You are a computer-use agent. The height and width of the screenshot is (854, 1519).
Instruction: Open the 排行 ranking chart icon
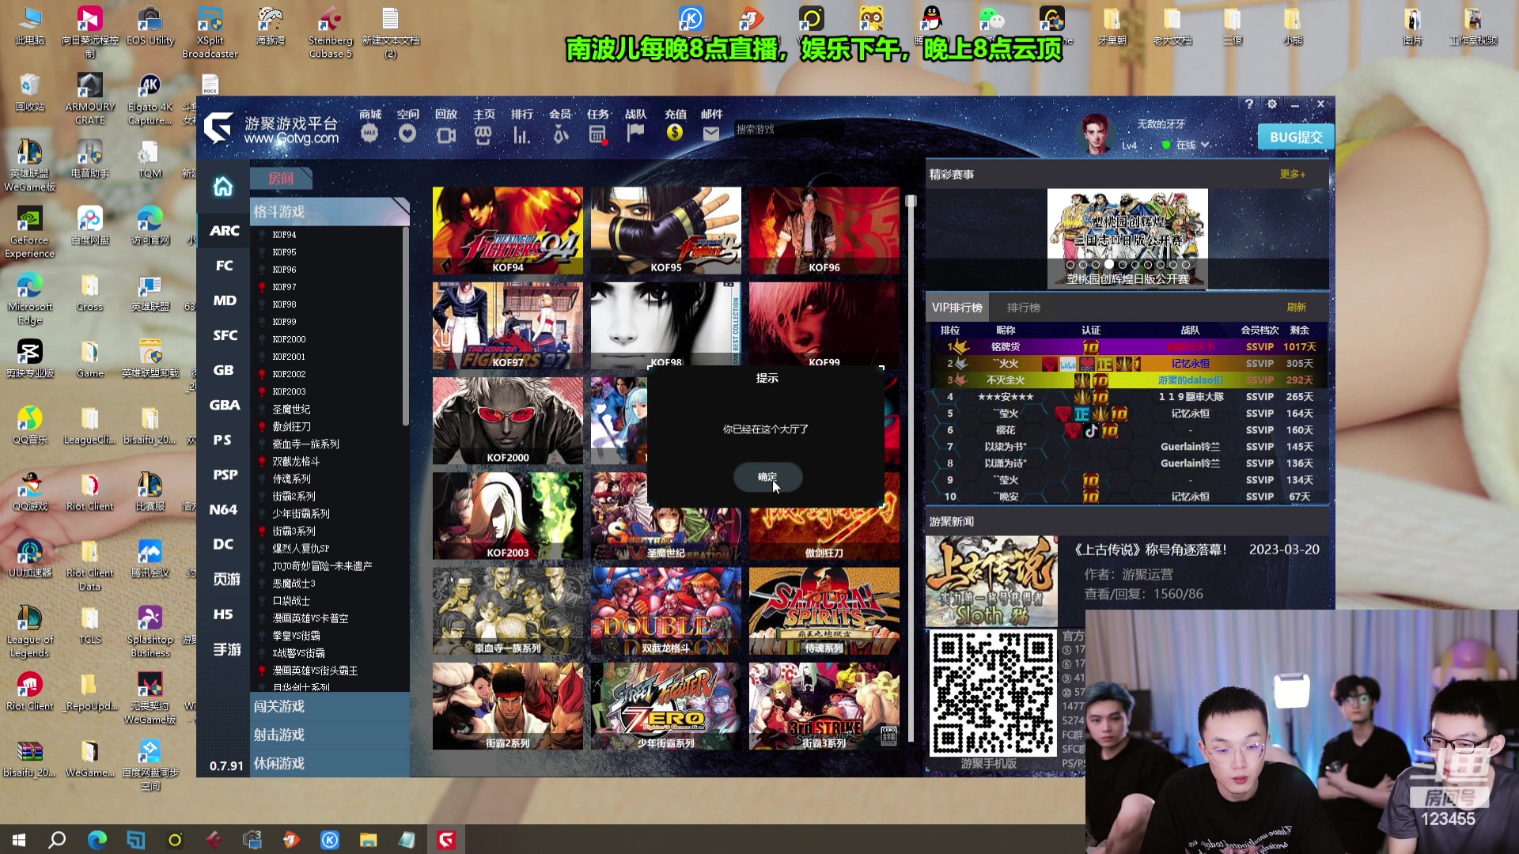pos(521,134)
